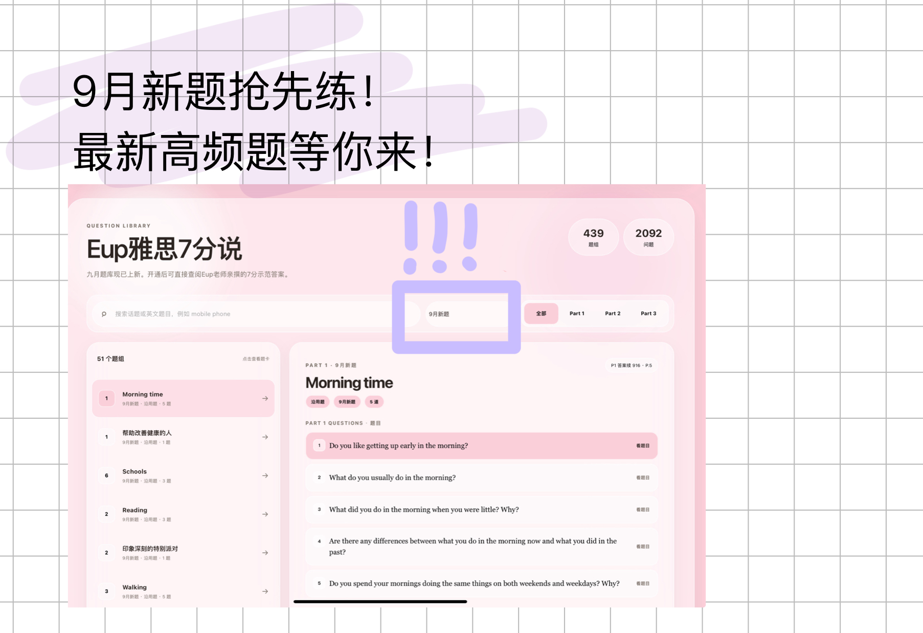Select the Schools topic title
The width and height of the screenshot is (923, 633).
[134, 471]
